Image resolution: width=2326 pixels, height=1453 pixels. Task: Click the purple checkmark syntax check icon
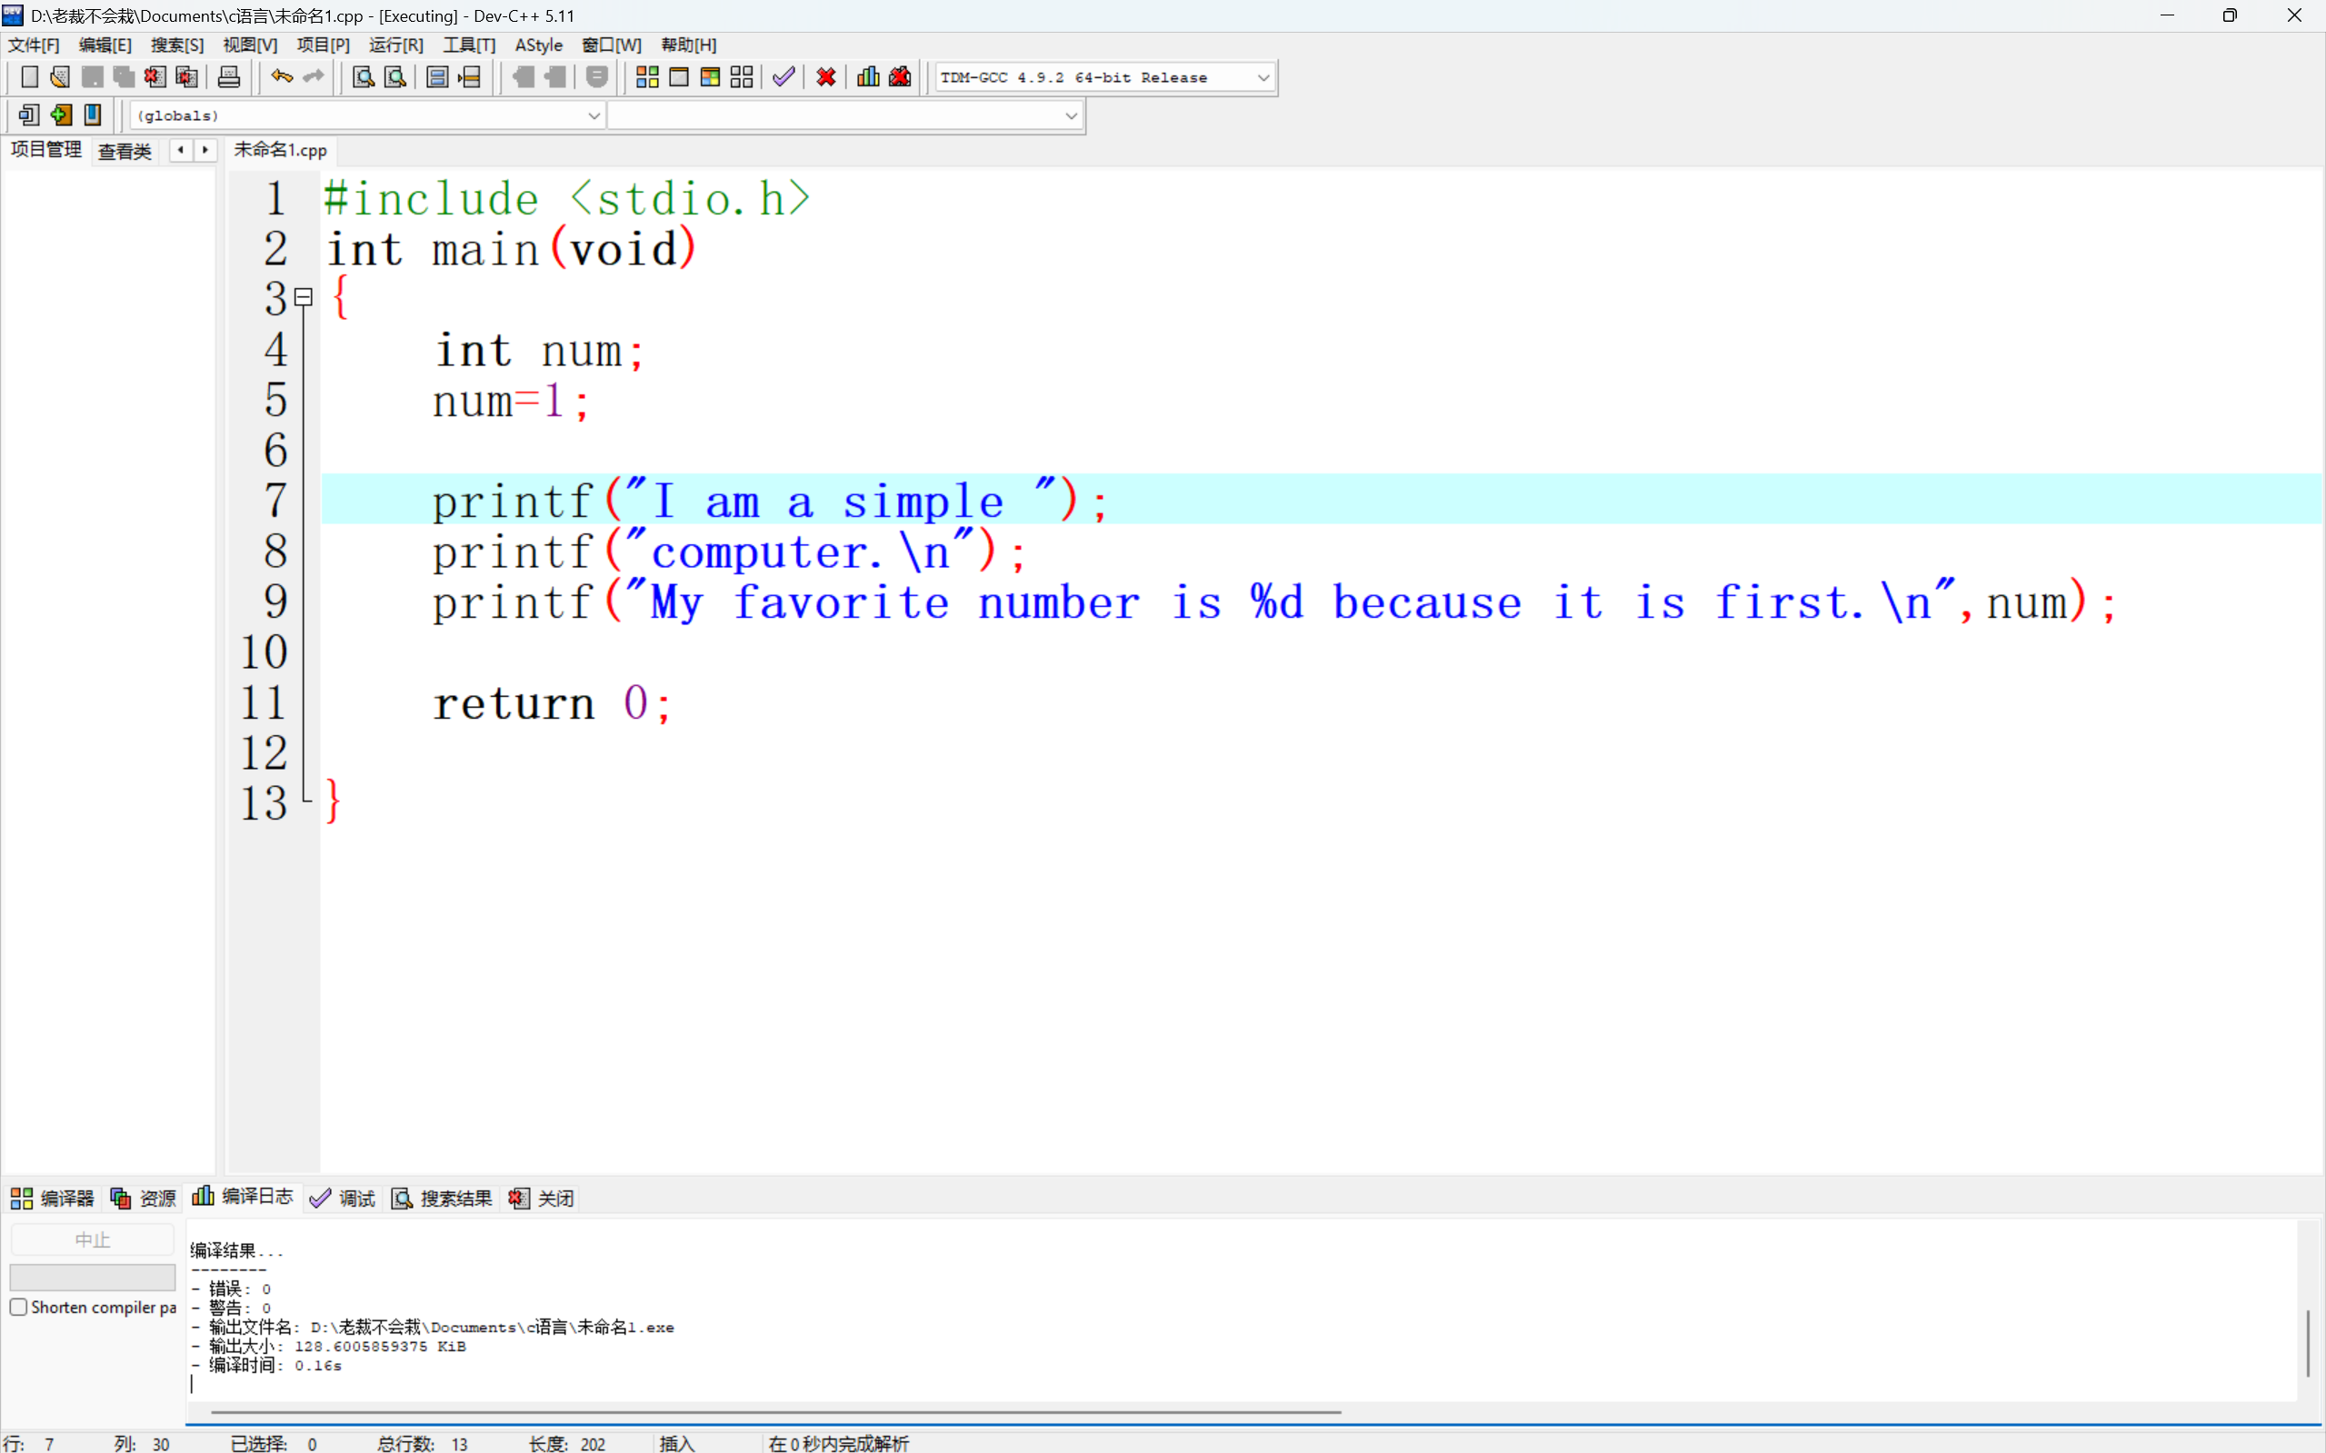(x=784, y=77)
